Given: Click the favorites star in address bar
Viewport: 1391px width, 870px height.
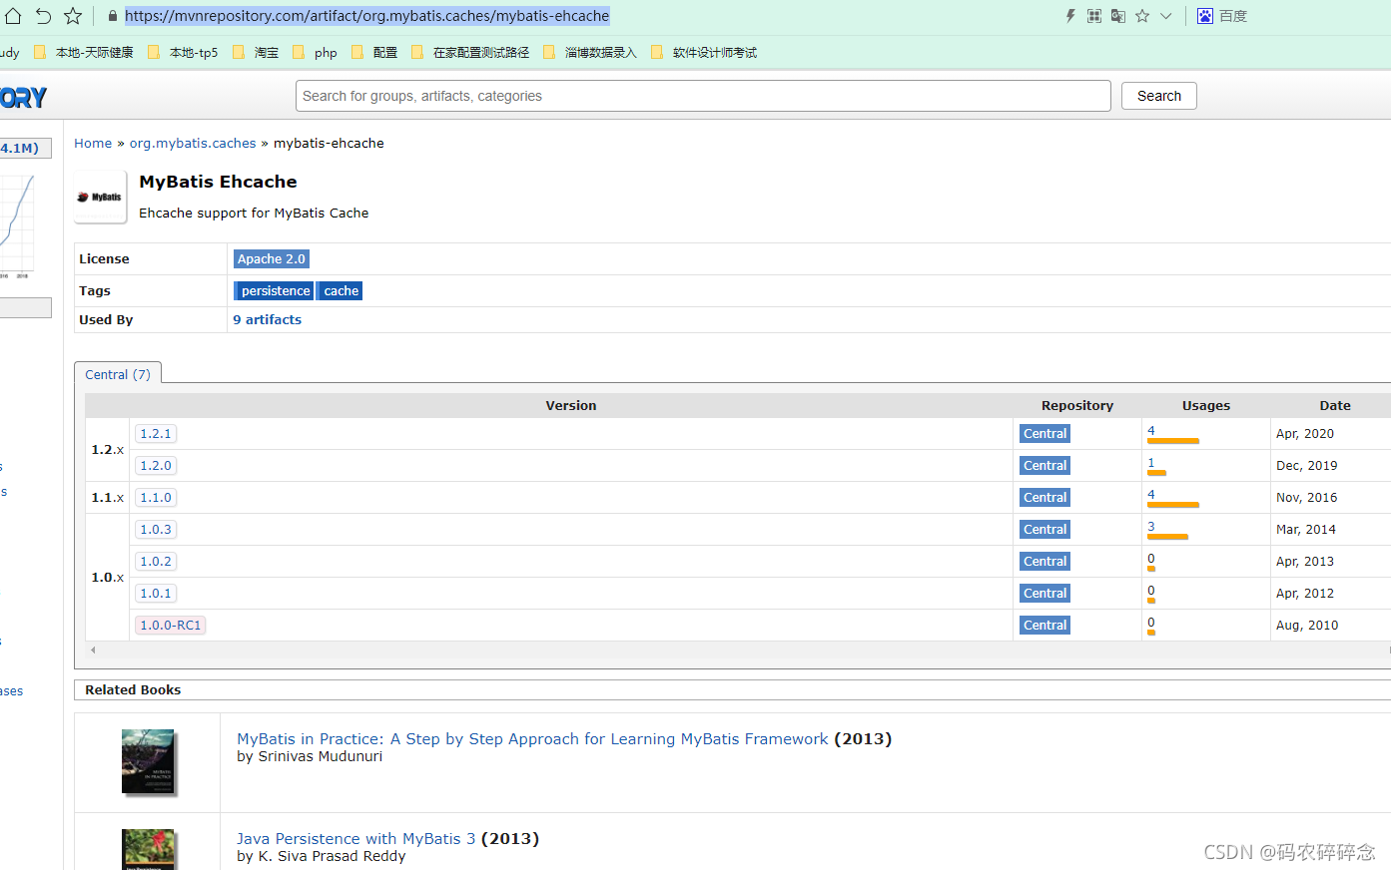Looking at the screenshot, I should tap(1142, 16).
